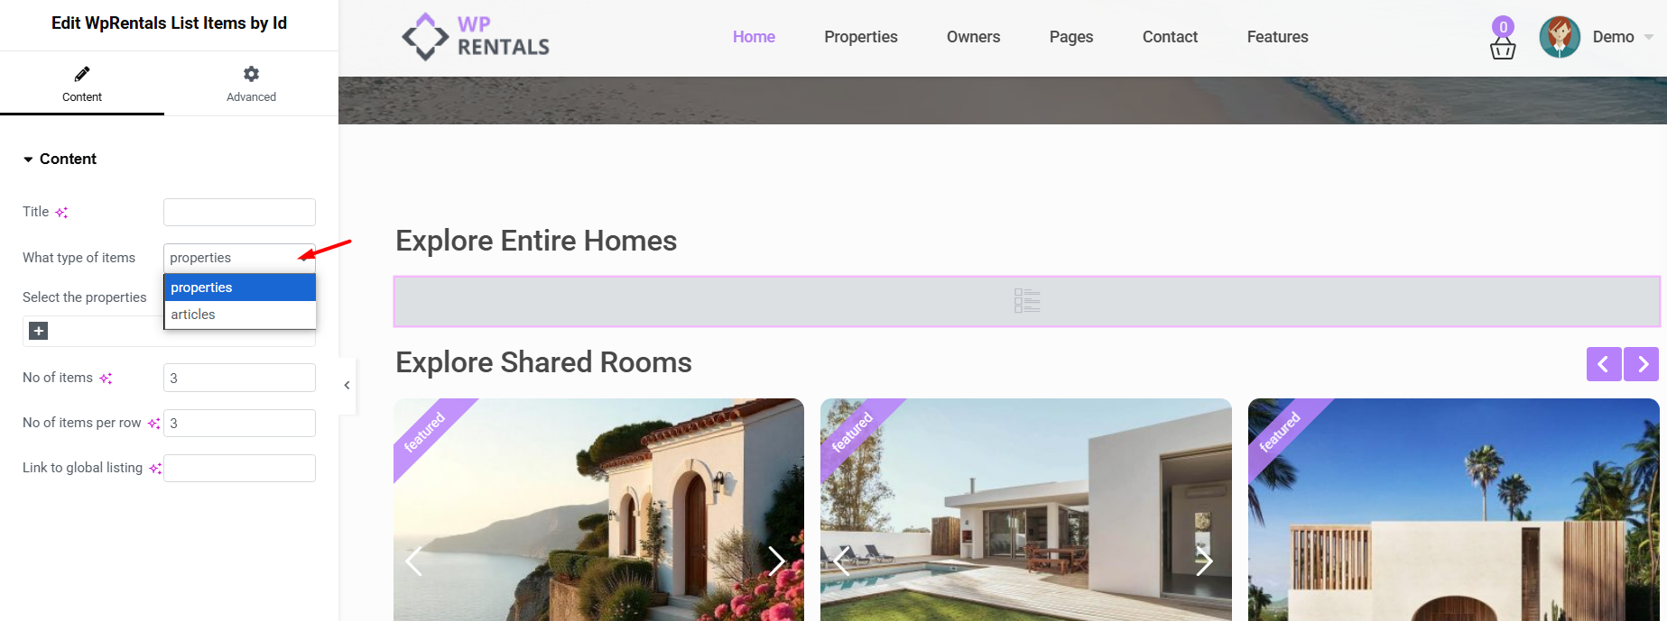
Task: Click the AI sparkle icon beside Title
Action: click(61, 213)
